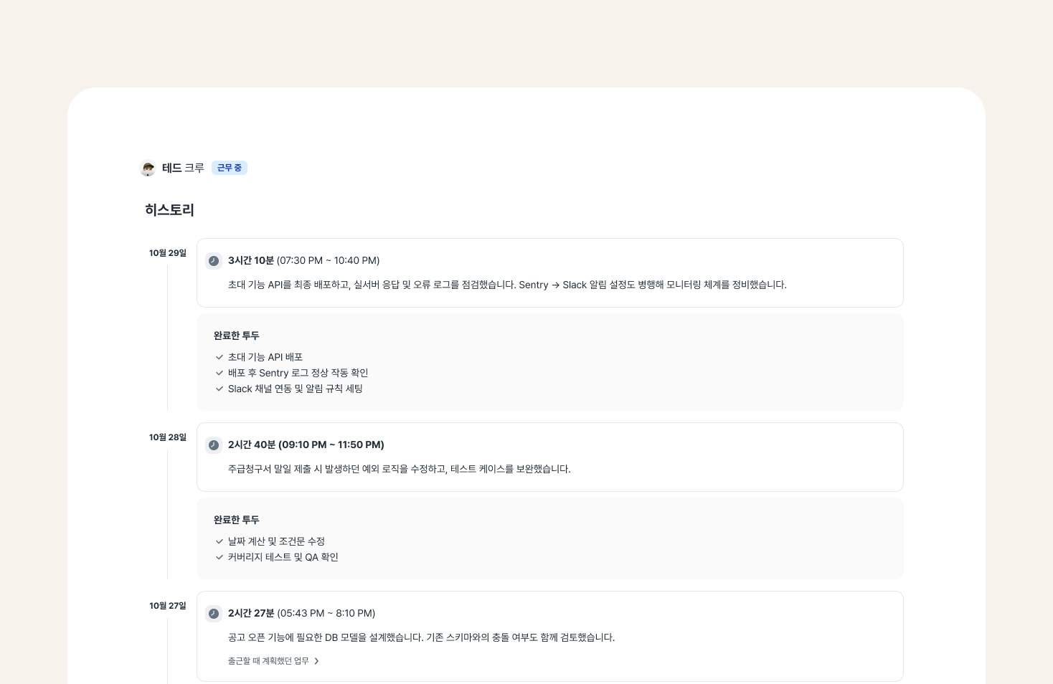The width and height of the screenshot is (1053, 684).
Task: Click 완료한 투두 heading under 10월 29일
Action: [237, 336]
